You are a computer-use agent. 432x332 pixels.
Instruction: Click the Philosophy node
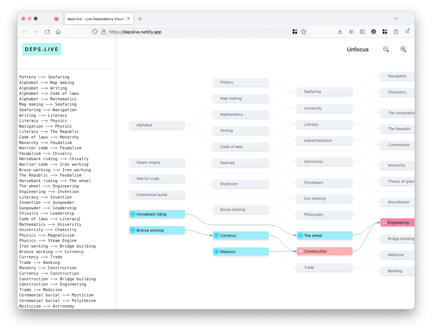[325, 214]
